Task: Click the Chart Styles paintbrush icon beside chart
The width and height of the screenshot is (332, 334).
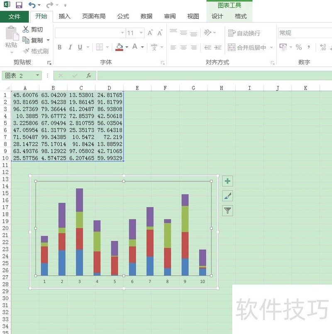Action: [x=227, y=196]
